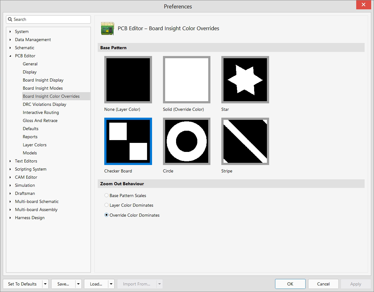Choose the Circle base pattern
This screenshot has width=374, height=292.
click(x=186, y=141)
